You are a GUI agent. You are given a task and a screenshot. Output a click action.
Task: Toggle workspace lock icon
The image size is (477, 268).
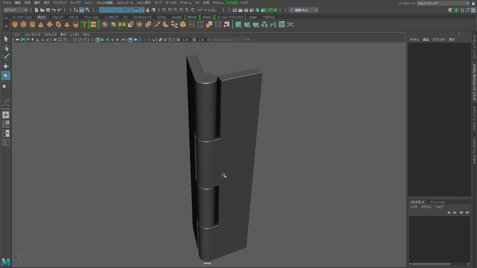(x=473, y=3)
